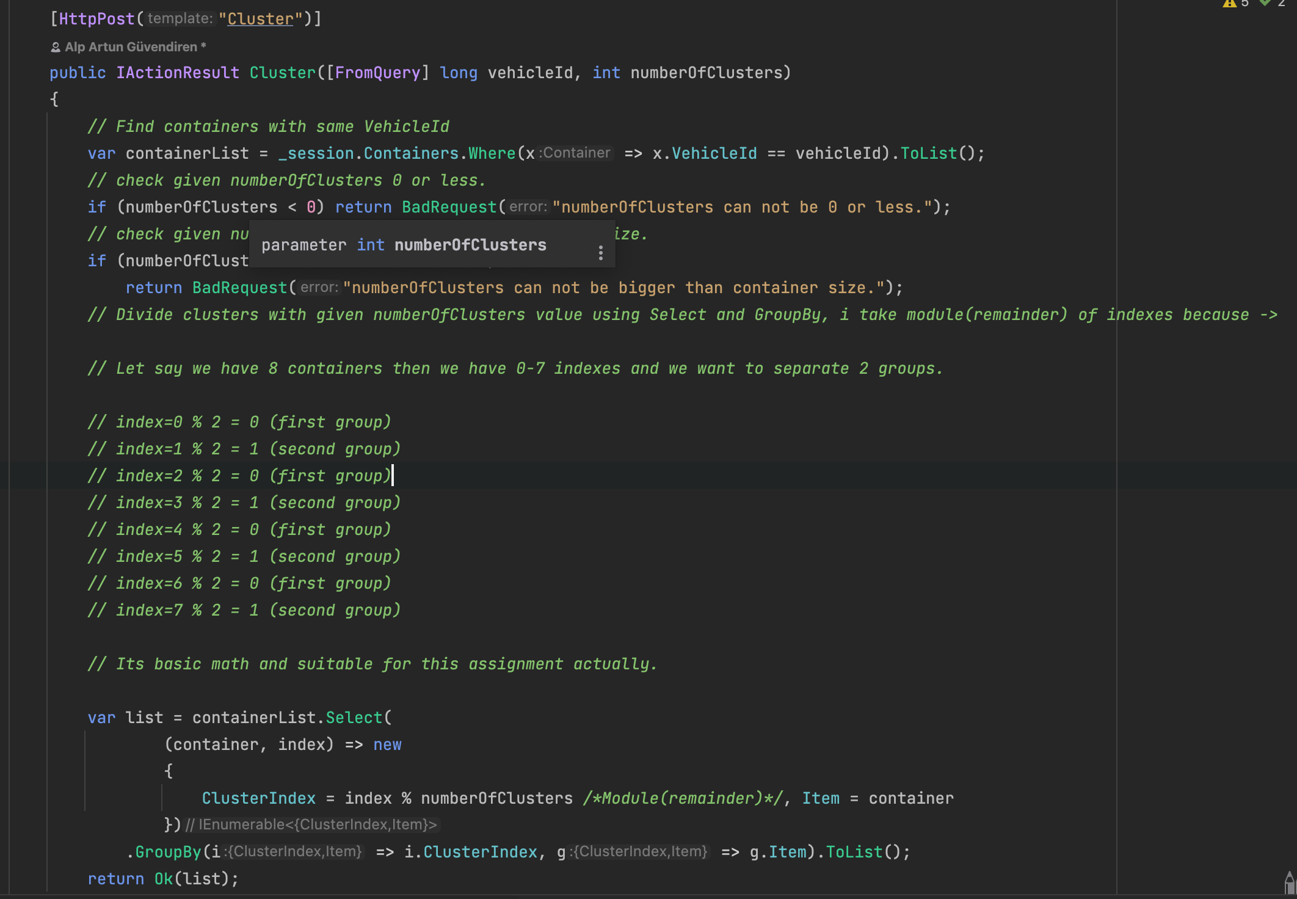This screenshot has height=899, width=1297.
Task: Click parameter int numberOfClusters in the popup
Action: pos(404,245)
